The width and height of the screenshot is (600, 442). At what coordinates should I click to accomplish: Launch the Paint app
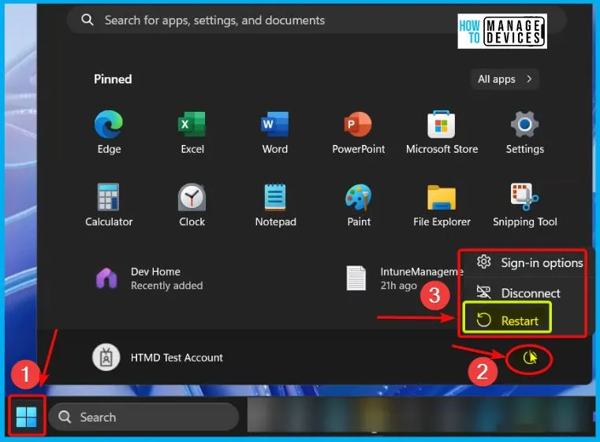358,205
